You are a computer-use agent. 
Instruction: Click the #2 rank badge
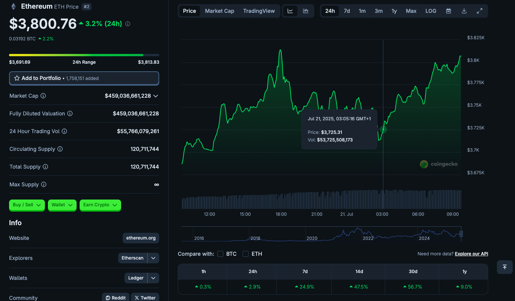click(86, 6)
